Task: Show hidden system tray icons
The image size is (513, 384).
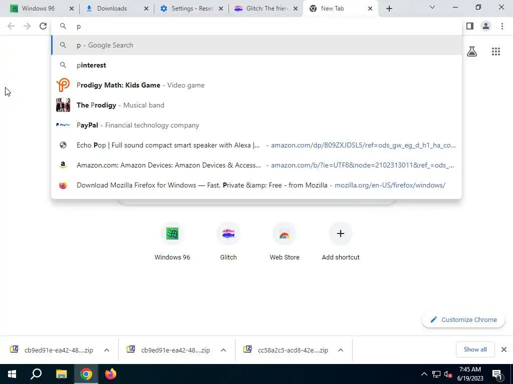Action: tap(424, 374)
